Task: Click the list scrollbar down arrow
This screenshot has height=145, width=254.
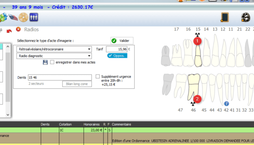Action: (x=8, y=115)
